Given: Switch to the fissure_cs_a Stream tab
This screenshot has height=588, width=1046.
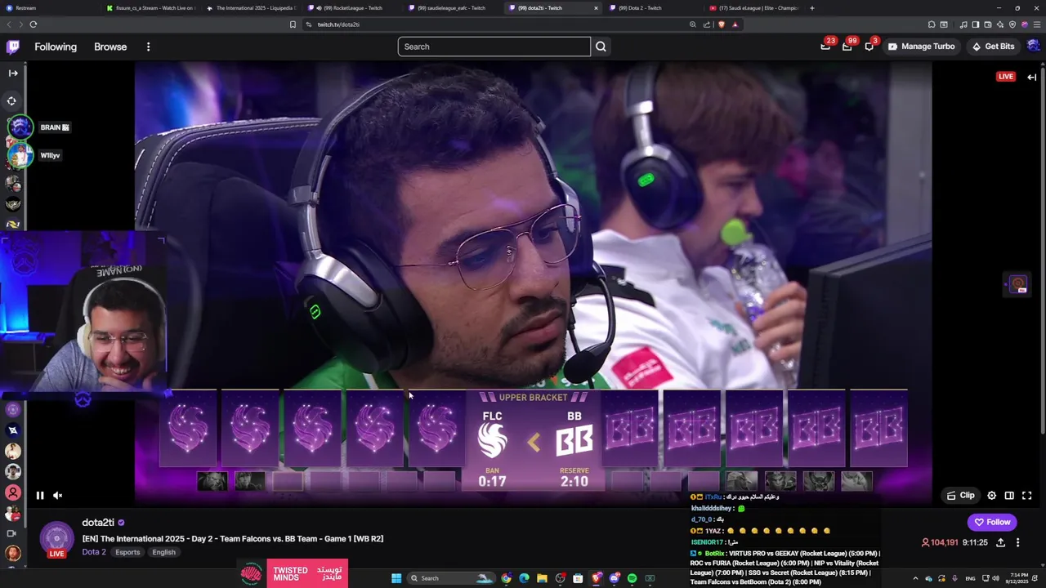Looking at the screenshot, I should [151, 8].
